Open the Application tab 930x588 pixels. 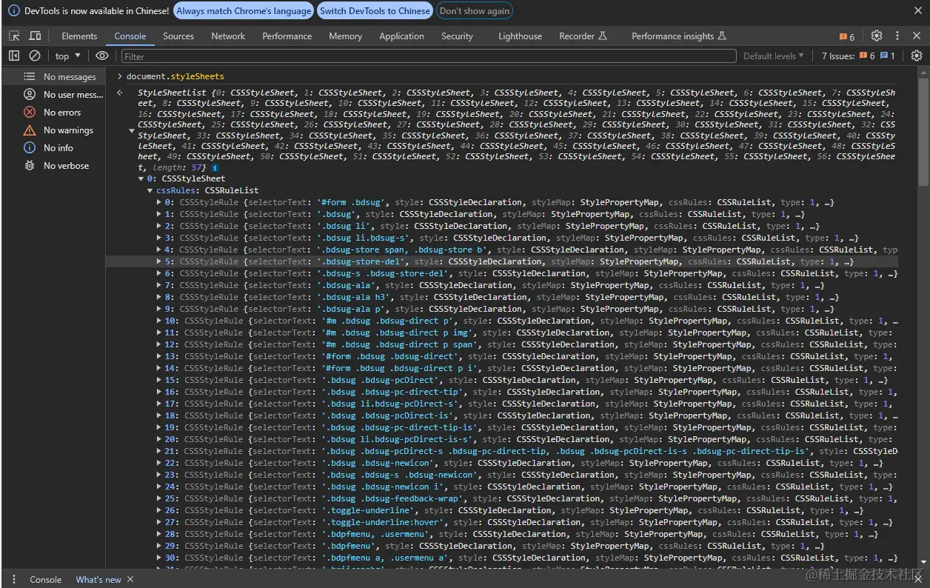[x=402, y=36]
